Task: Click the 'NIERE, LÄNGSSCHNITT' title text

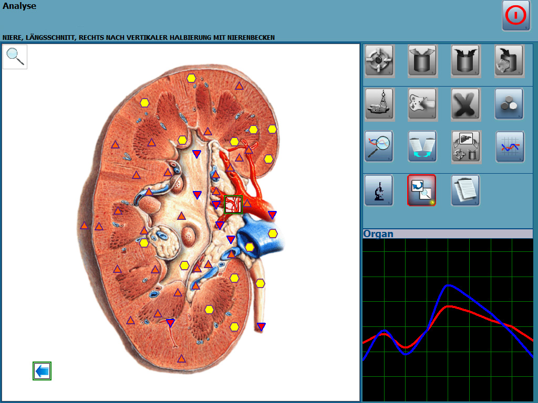Action: tap(138, 37)
